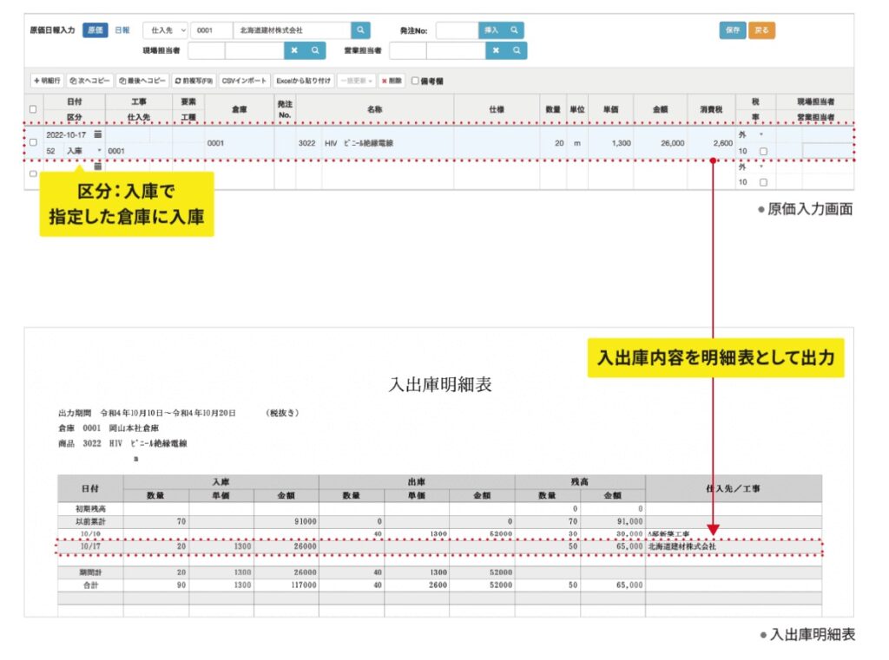
Task: Search supplier with the magnifier beside 北海道建材株式会社
Action: 360,30
